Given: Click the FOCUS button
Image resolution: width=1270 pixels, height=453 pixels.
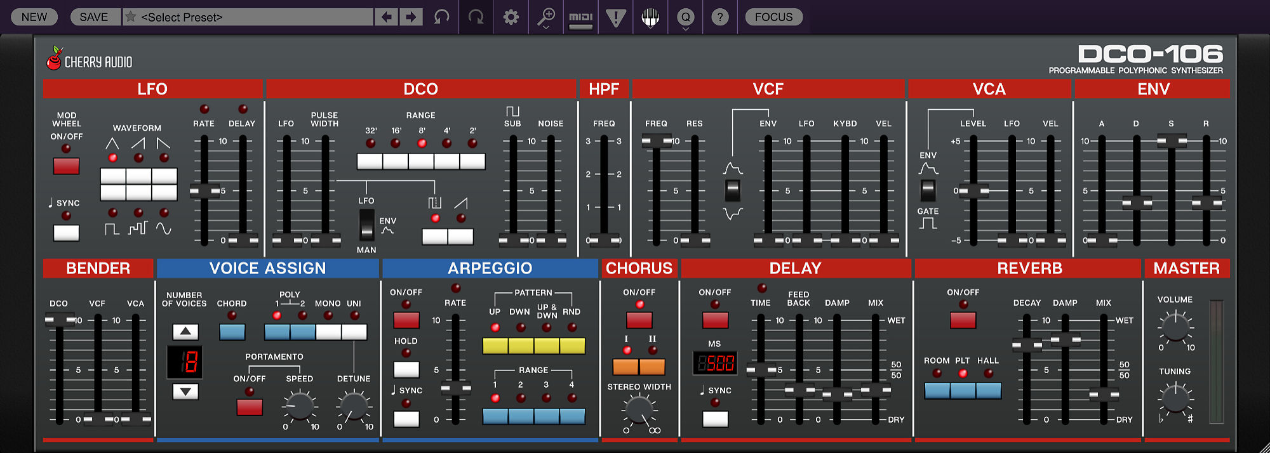Looking at the screenshot, I should tap(773, 17).
